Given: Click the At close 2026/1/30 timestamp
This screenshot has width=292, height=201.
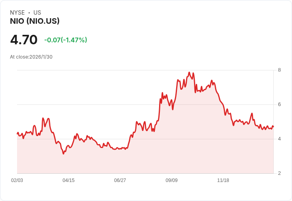Looking at the screenshot, I should point(31,57).
